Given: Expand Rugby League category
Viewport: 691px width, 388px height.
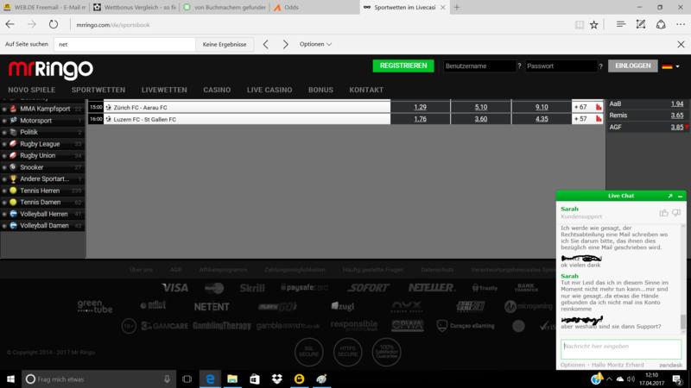Looking at the screenshot, I should point(42,144).
